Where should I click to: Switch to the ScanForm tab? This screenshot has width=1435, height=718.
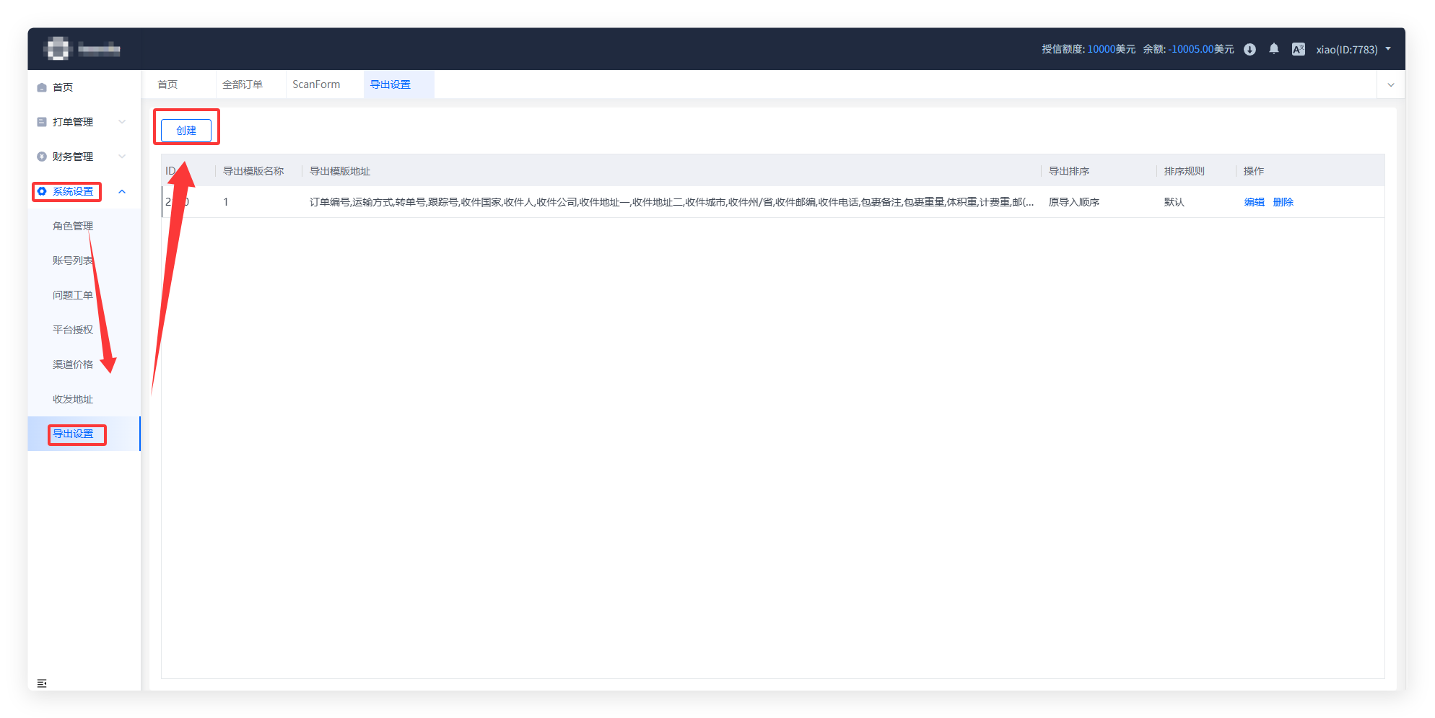point(316,84)
